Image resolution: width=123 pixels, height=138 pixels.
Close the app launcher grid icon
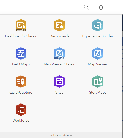[x=115, y=7]
